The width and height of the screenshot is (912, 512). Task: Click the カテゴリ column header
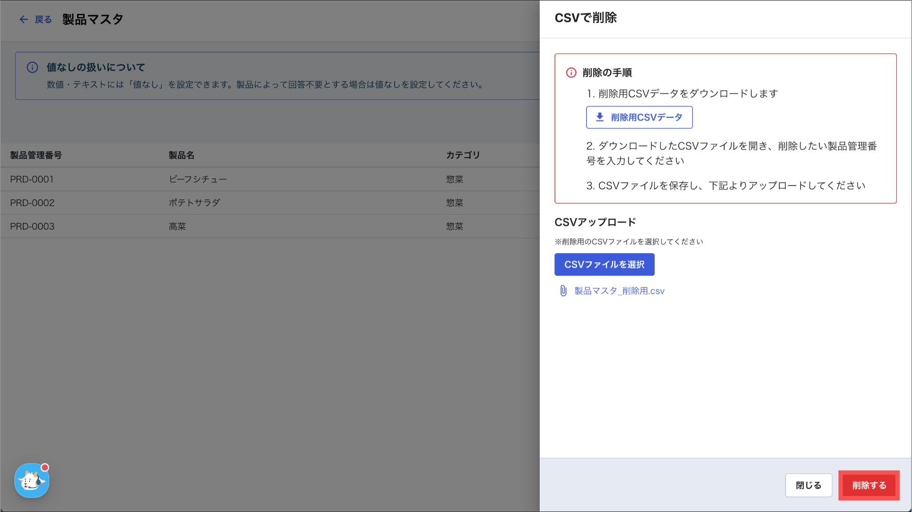click(x=463, y=155)
